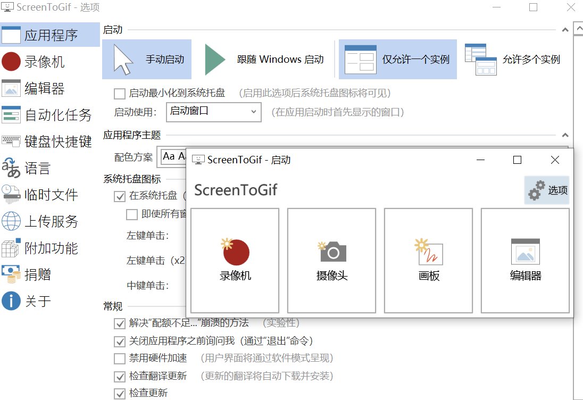Viewport: 583px width, 400px height.
Task: Open the 画板 sketchboard tool
Action: point(429,261)
